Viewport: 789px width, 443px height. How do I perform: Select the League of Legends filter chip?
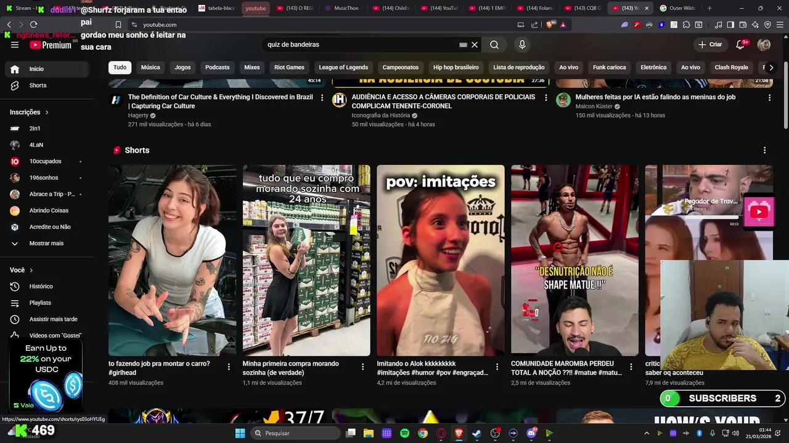point(343,67)
